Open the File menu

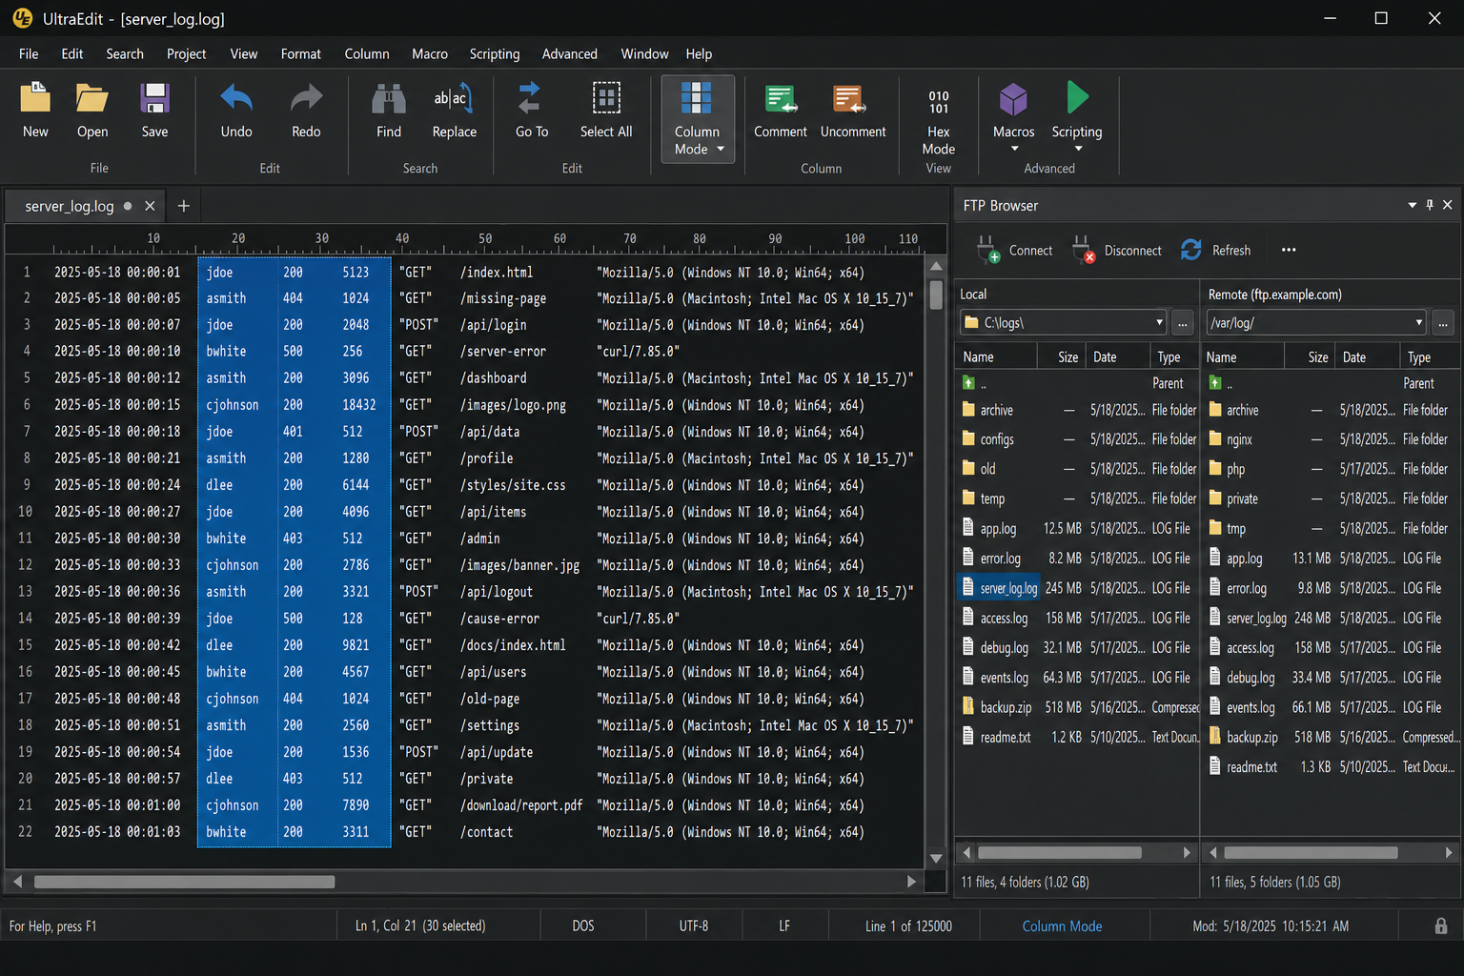coord(29,54)
